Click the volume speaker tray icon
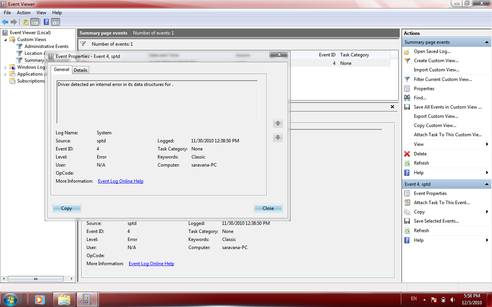Viewport: 492px width, 307px height. [x=452, y=299]
